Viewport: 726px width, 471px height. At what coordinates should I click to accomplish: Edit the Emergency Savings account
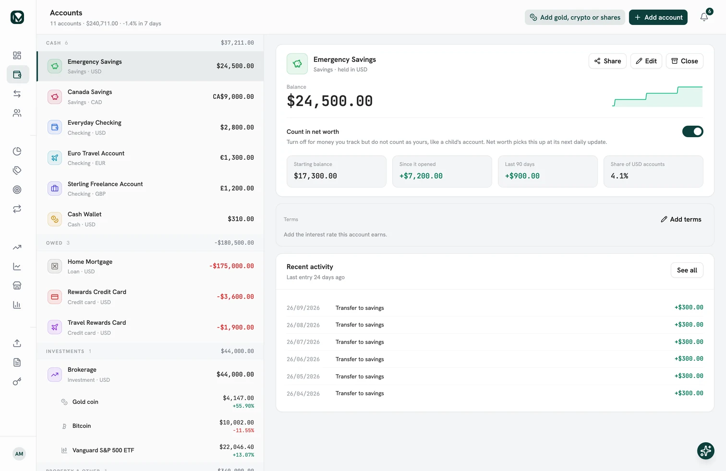pos(646,61)
